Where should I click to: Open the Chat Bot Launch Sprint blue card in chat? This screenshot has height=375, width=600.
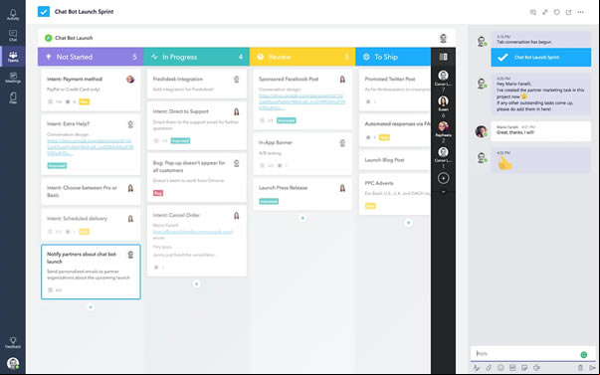(x=540, y=58)
